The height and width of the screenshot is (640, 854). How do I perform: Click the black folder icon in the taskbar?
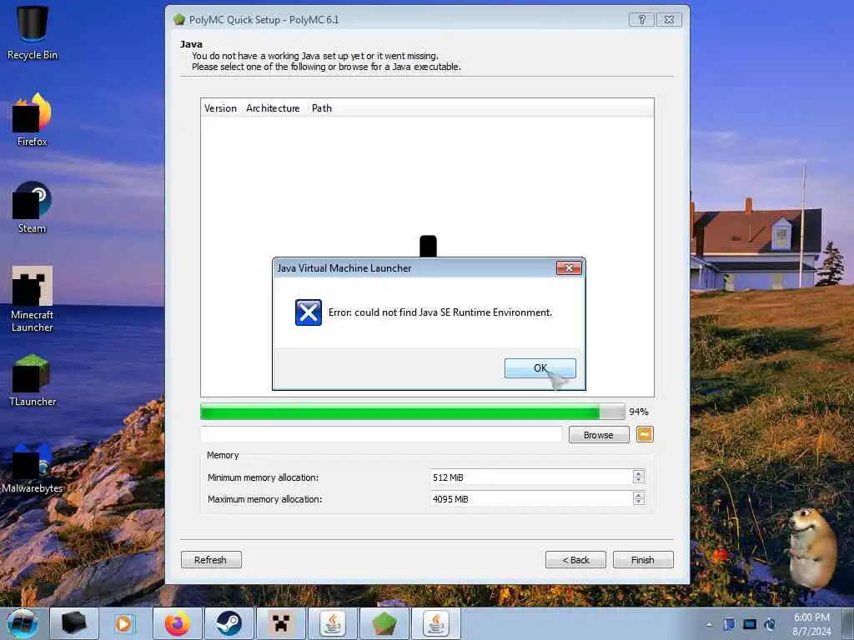tap(74, 623)
